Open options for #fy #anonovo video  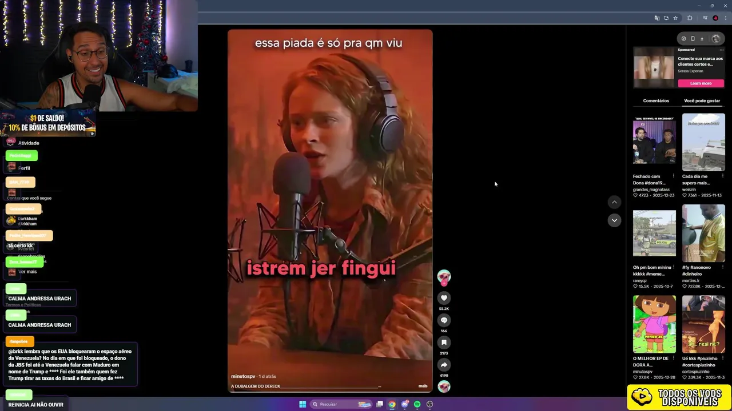point(722,267)
